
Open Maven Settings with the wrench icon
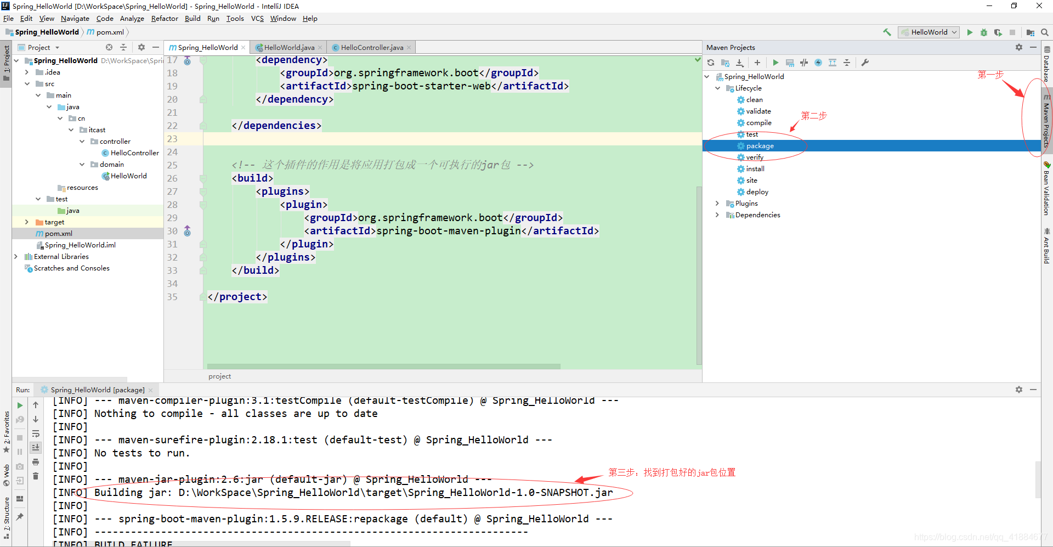[865, 63]
